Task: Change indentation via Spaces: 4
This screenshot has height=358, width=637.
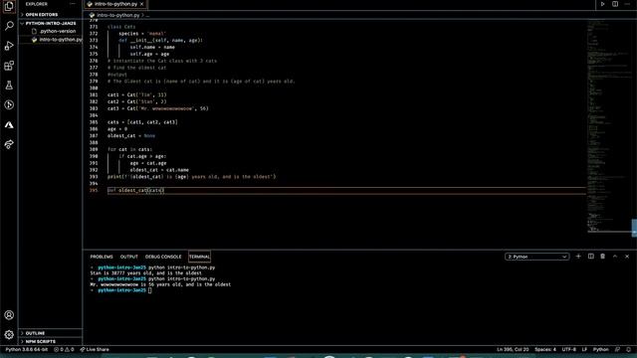Action: (x=545, y=349)
